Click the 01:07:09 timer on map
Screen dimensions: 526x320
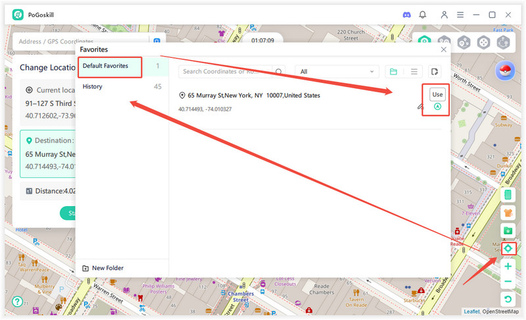pyautogui.click(x=262, y=40)
